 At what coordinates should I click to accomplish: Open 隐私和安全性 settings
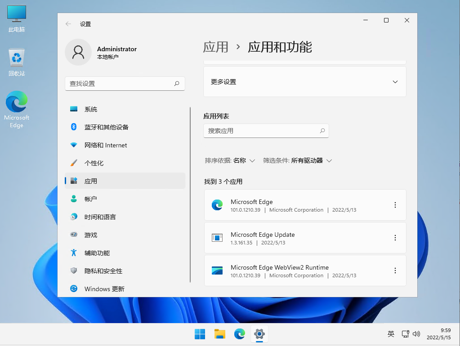pos(125,271)
